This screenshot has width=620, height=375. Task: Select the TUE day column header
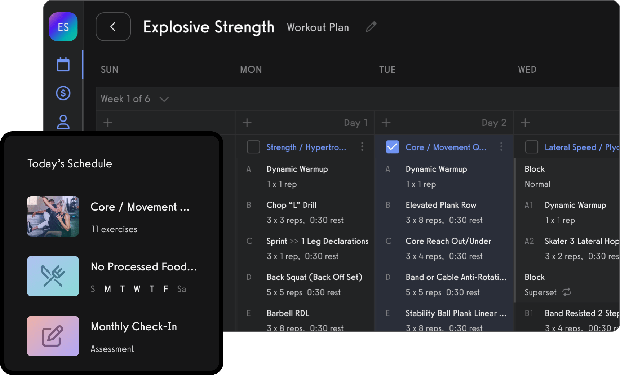coord(387,69)
